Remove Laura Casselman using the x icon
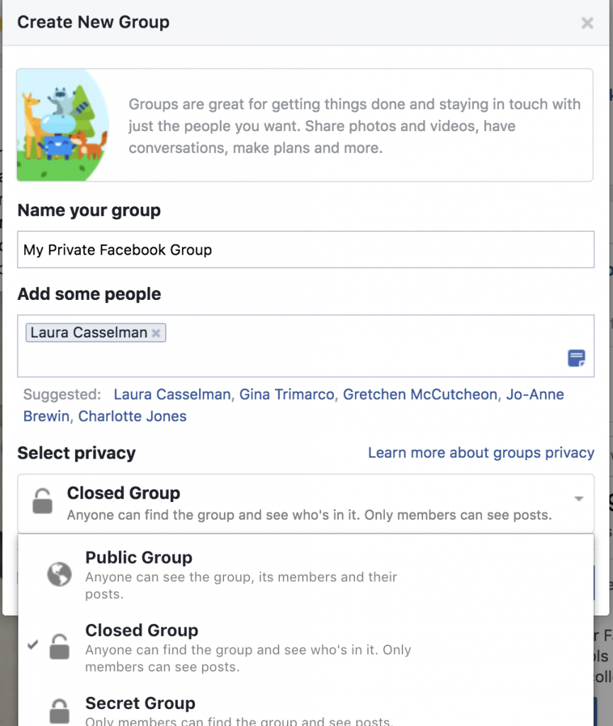 click(155, 332)
